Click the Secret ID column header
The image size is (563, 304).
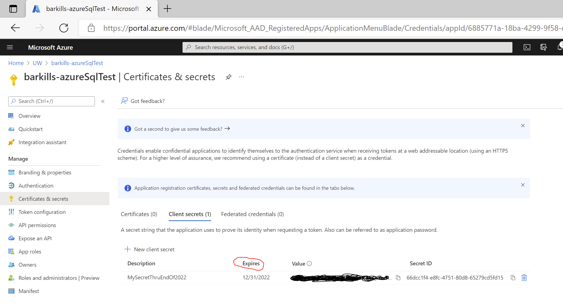point(421,263)
